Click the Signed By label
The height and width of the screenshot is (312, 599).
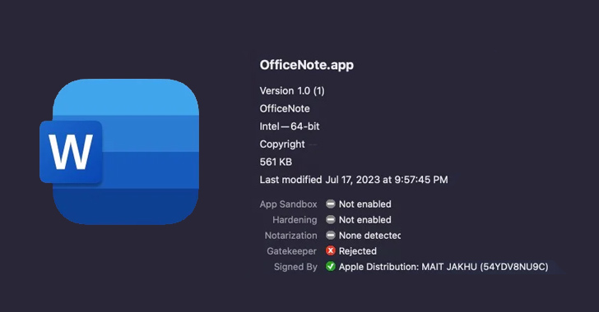pos(295,267)
